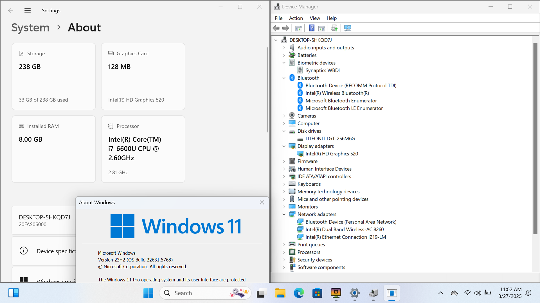This screenshot has width=540, height=303.
Task: Click the OneDrive cloud tray icon
Action: pos(454,293)
